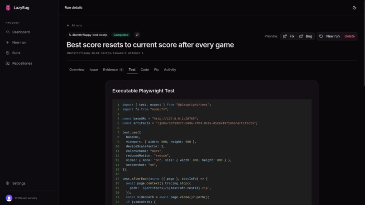Click external link icon on Bug button
This screenshot has height=205, width=365.
coord(301,36)
